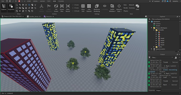Image resolution: width=181 pixels, height=95 pixels.
Task: Select Camera in Explorer
Action: [x=158, y=23]
